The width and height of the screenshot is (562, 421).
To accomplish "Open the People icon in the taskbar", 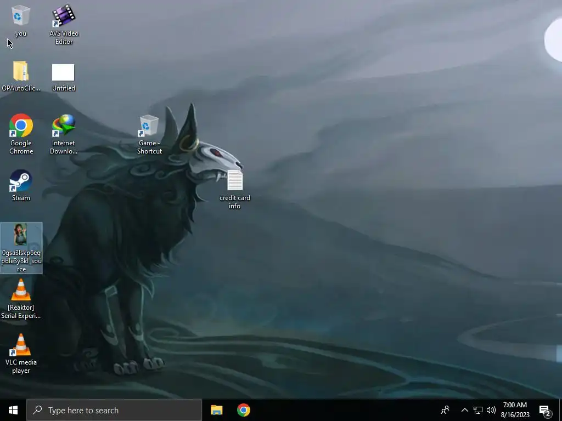I will (x=445, y=410).
